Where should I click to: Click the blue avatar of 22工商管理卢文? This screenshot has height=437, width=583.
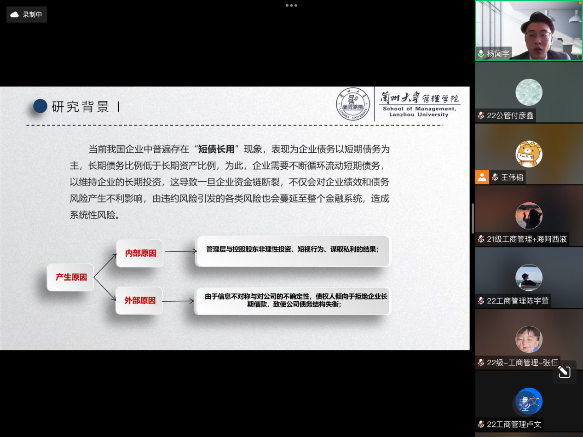point(529,401)
